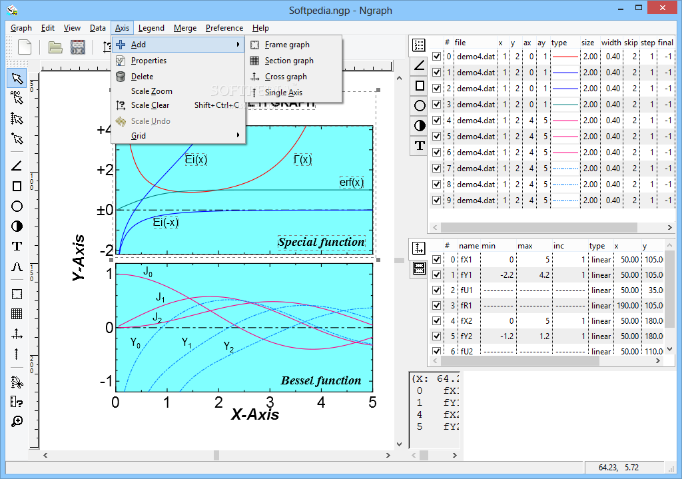Image resolution: width=682 pixels, height=479 pixels.
Task: Choose the line drawing tool in left toolbox
Action: tap(17, 166)
